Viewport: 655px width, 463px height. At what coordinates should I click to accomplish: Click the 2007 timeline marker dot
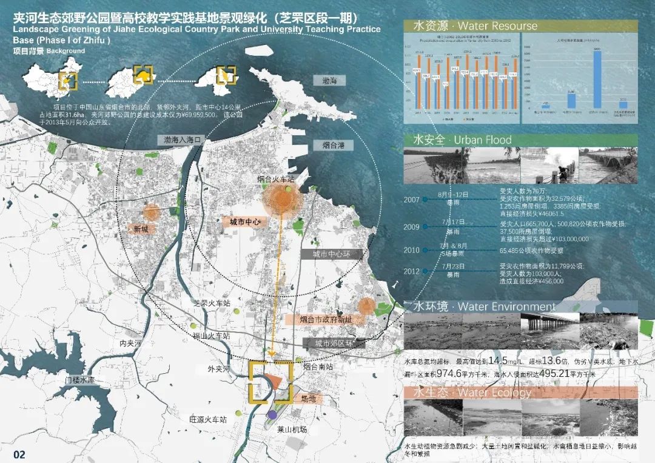(x=425, y=199)
